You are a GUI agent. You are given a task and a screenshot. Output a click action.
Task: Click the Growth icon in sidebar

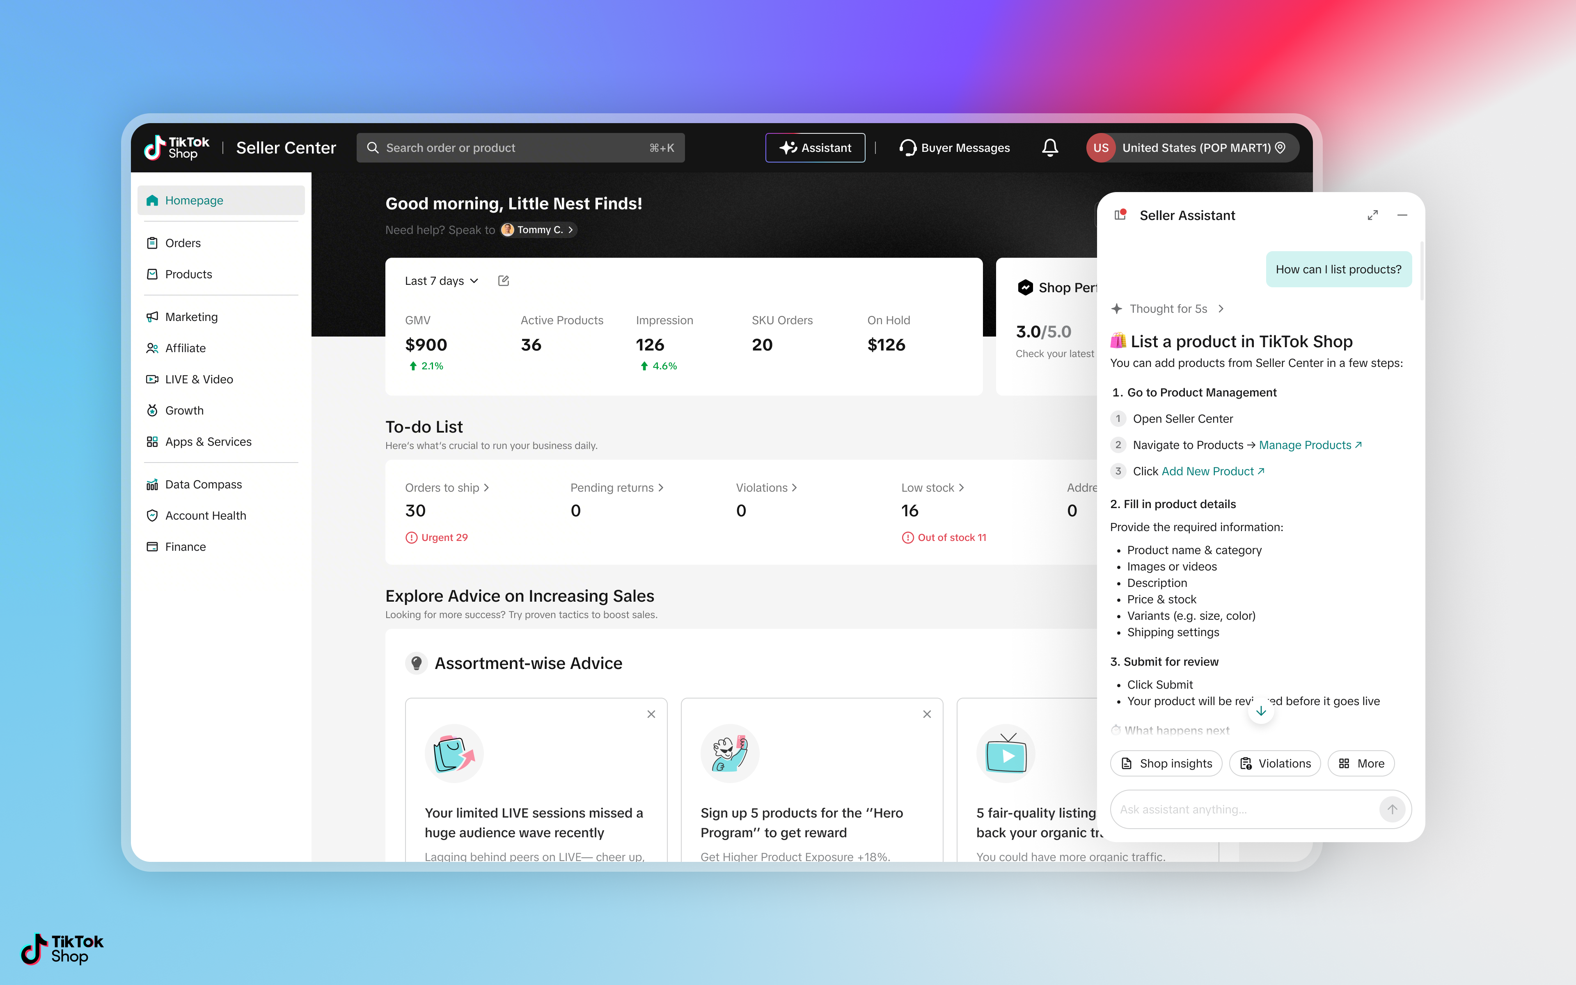point(152,410)
